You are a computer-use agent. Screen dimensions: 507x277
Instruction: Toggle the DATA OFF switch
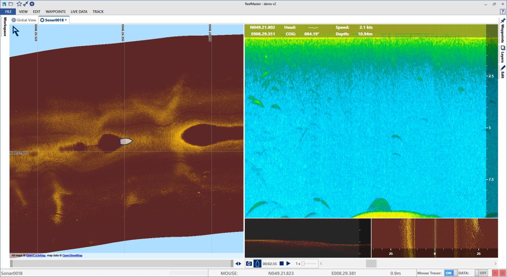coord(481,273)
